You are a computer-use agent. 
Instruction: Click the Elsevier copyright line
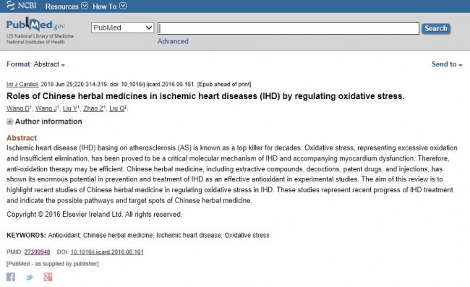94,215
